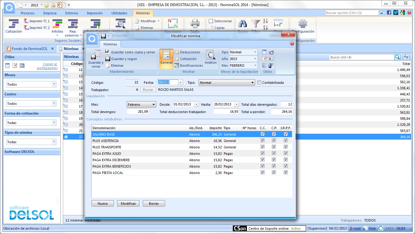
Task: Click the help icon in Modificar nómina dialog
Action: pos(292,44)
